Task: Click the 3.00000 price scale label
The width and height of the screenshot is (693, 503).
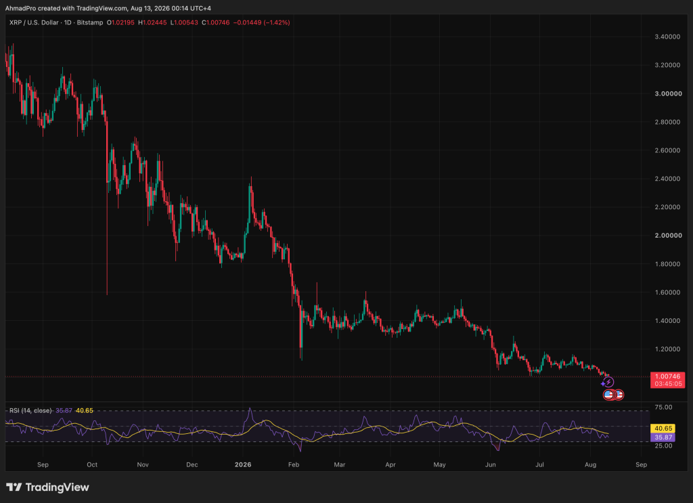Action: [x=667, y=93]
